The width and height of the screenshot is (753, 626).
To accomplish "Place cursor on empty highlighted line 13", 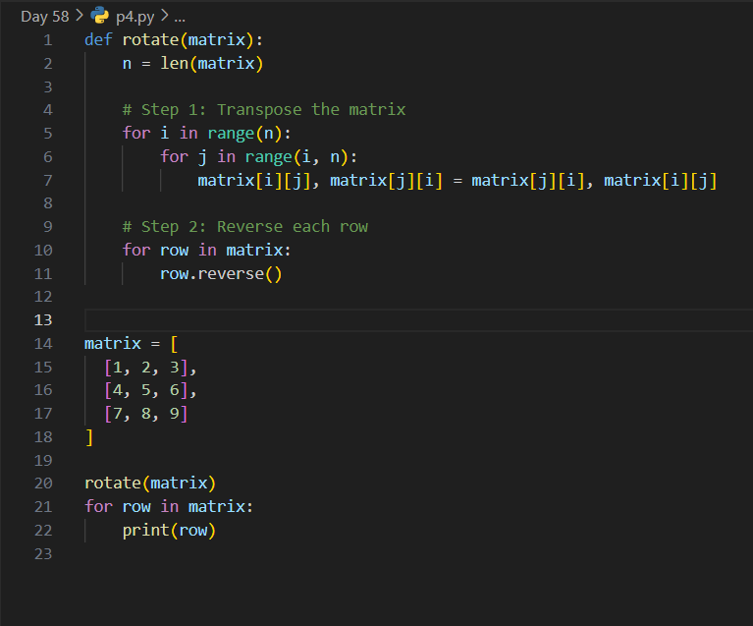I will 418,320.
